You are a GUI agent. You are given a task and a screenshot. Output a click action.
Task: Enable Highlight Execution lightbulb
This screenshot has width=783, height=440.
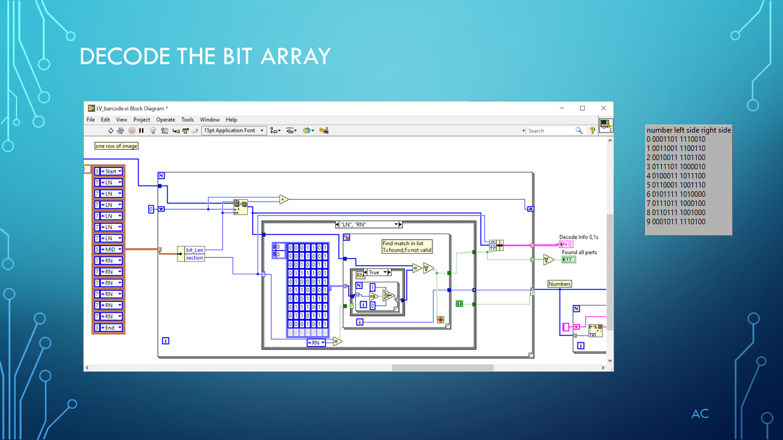[x=152, y=130]
